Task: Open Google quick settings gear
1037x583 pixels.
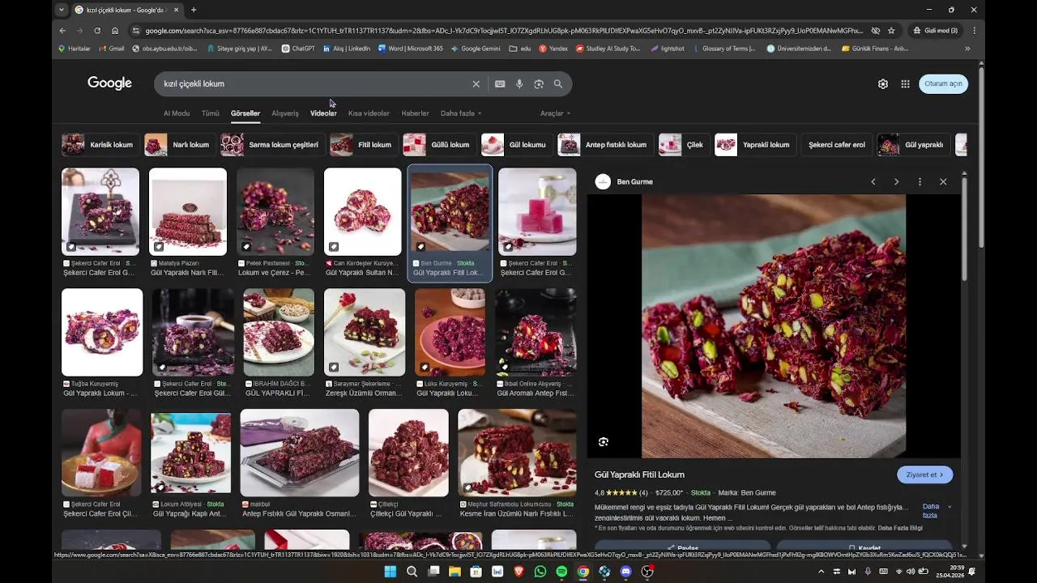Action: (x=883, y=84)
